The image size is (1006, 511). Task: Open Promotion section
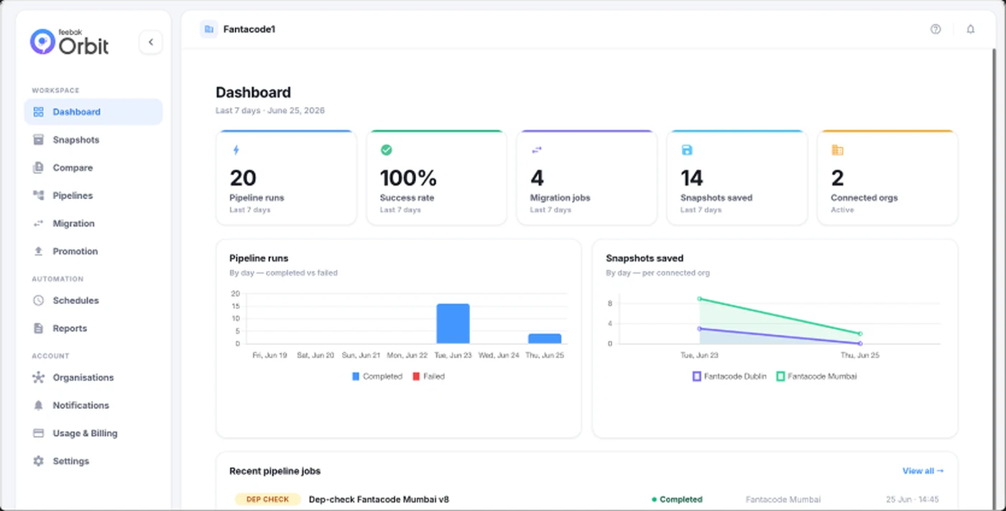click(93, 252)
